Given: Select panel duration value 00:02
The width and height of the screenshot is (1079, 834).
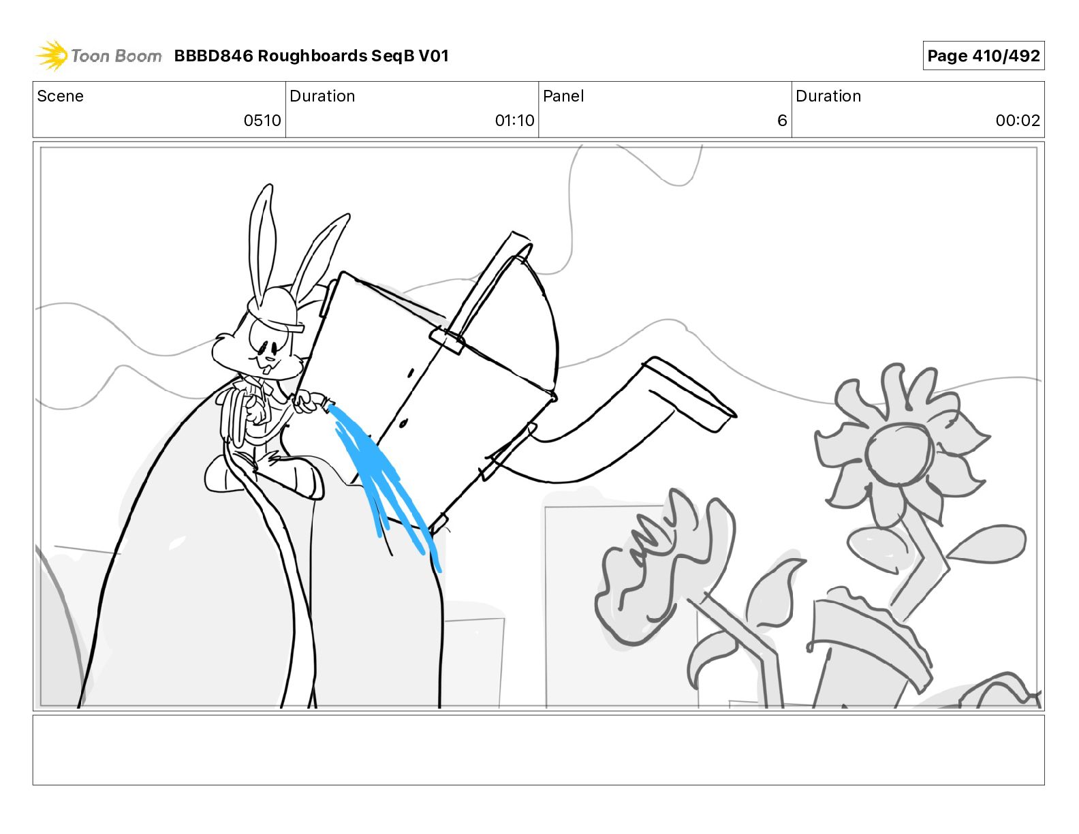Looking at the screenshot, I should (x=1018, y=121).
